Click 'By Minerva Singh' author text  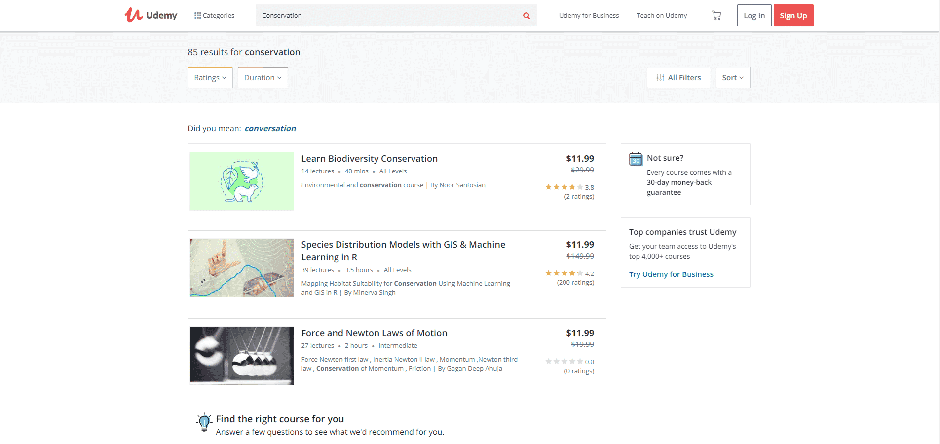(x=370, y=292)
